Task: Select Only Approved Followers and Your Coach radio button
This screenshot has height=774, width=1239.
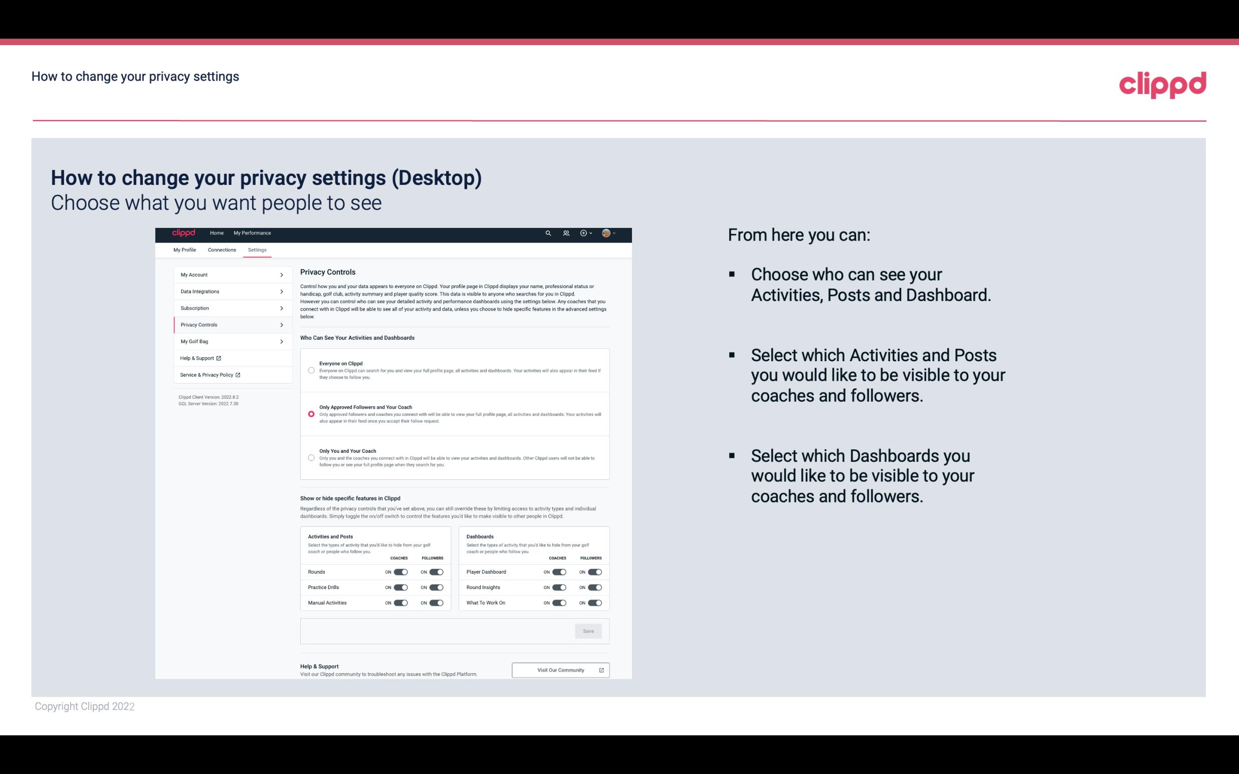Action: pos(310,414)
